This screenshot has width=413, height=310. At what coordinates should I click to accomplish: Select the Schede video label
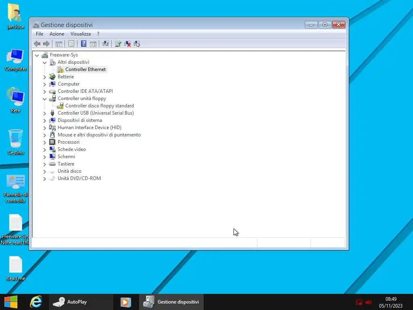(72, 149)
